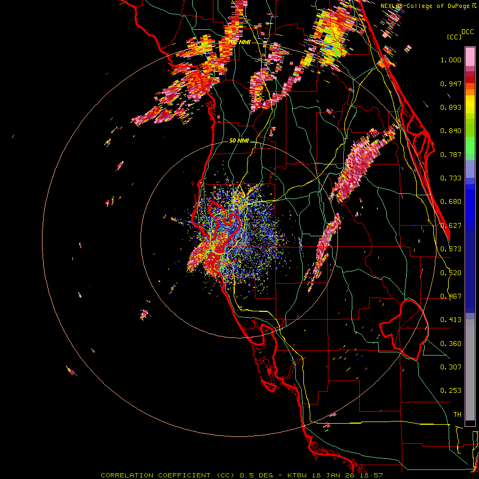
Task: Click the DCC label above the color scale
Action: point(468,32)
